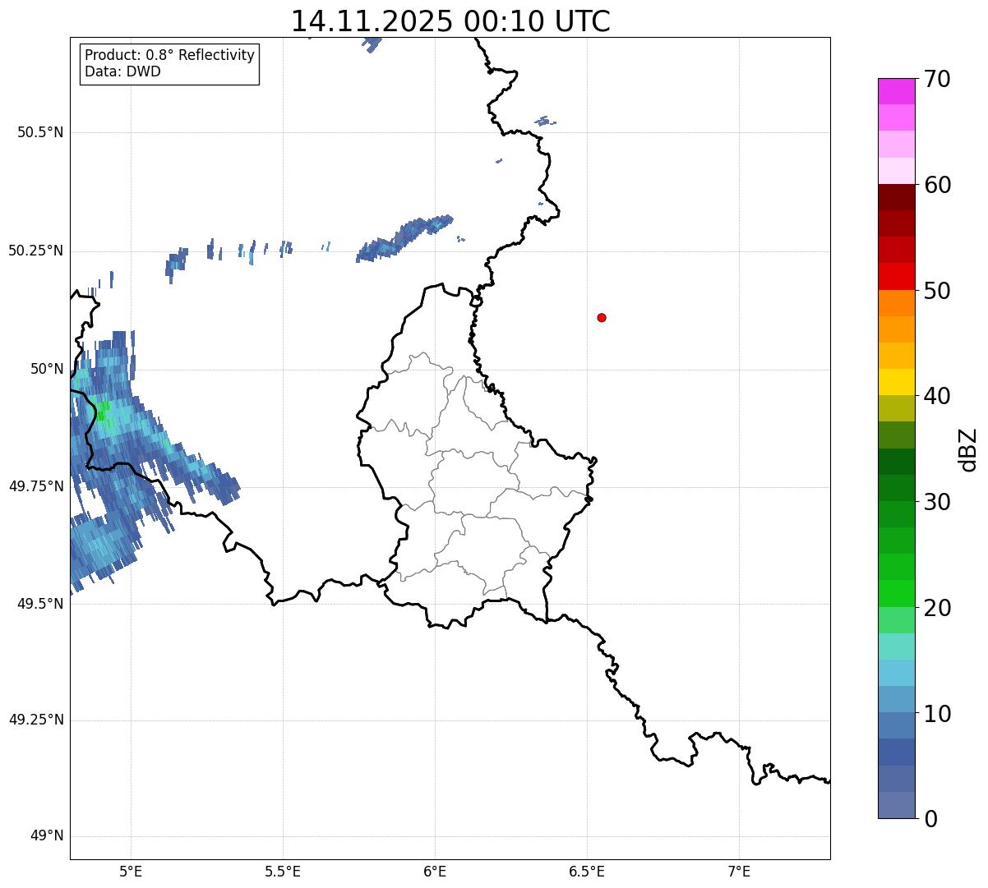Click the 7°E longitude label
Viewport: 988px width, 888px height.
tap(739, 872)
